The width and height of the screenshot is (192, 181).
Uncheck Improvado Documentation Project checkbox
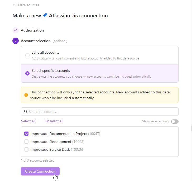coord(26,134)
